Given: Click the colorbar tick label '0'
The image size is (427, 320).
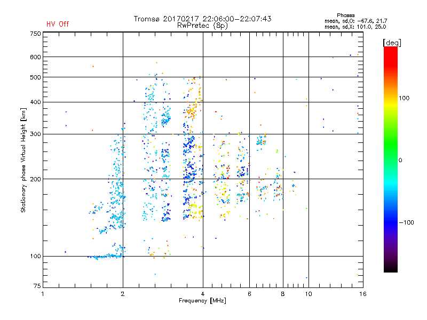Looking at the screenshot, I should point(400,161).
